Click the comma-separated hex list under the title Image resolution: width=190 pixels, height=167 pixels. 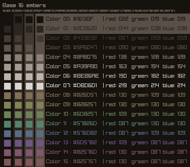click(x=89, y=11)
